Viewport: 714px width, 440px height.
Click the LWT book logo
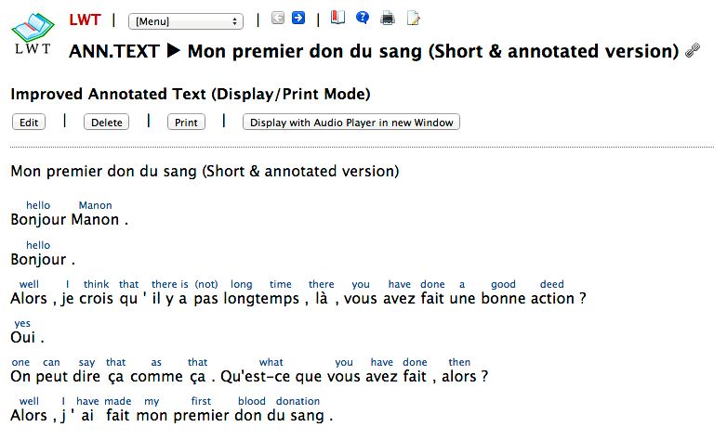33,34
